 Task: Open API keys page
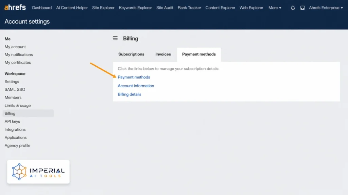pos(12,122)
